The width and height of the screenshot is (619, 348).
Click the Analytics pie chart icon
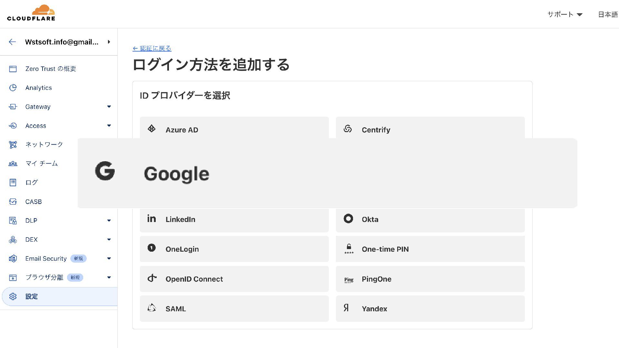click(13, 88)
